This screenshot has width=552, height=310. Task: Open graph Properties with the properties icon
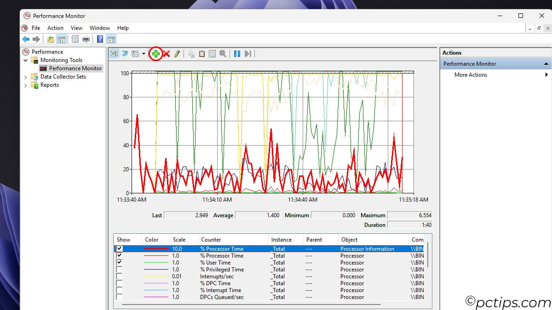(x=212, y=54)
